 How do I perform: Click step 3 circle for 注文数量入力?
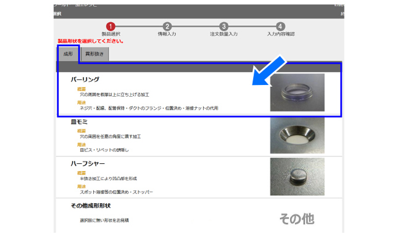pyautogui.click(x=223, y=26)
